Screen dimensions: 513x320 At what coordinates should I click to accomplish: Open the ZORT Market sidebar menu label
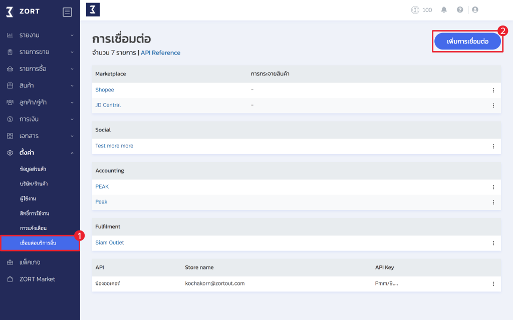pos(37,279)
